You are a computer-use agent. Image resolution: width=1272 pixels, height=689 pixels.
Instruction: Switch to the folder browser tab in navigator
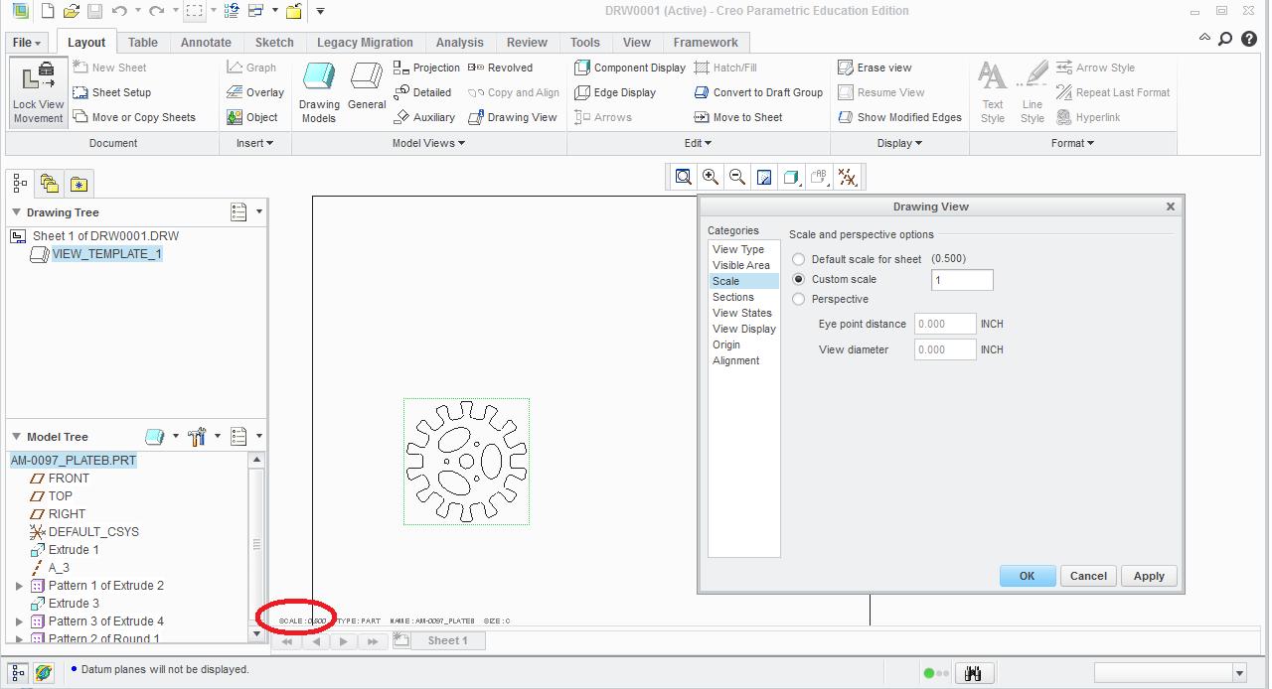[50, 184]
